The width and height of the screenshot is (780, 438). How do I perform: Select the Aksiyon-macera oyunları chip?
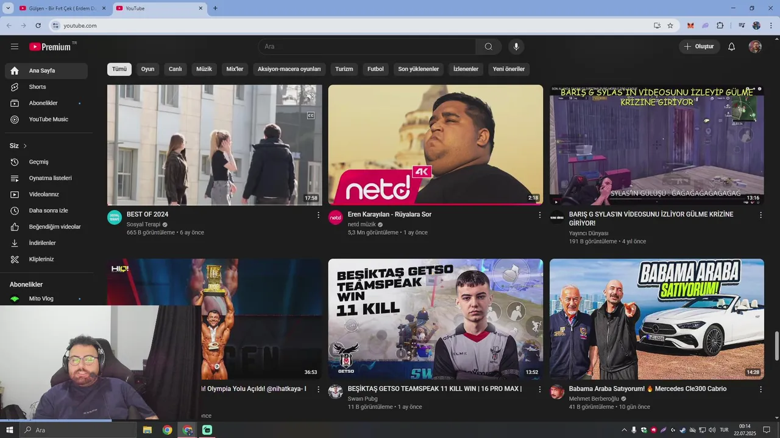point(289,69)
